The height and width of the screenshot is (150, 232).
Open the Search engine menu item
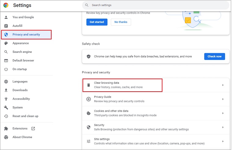pos(22,52)
